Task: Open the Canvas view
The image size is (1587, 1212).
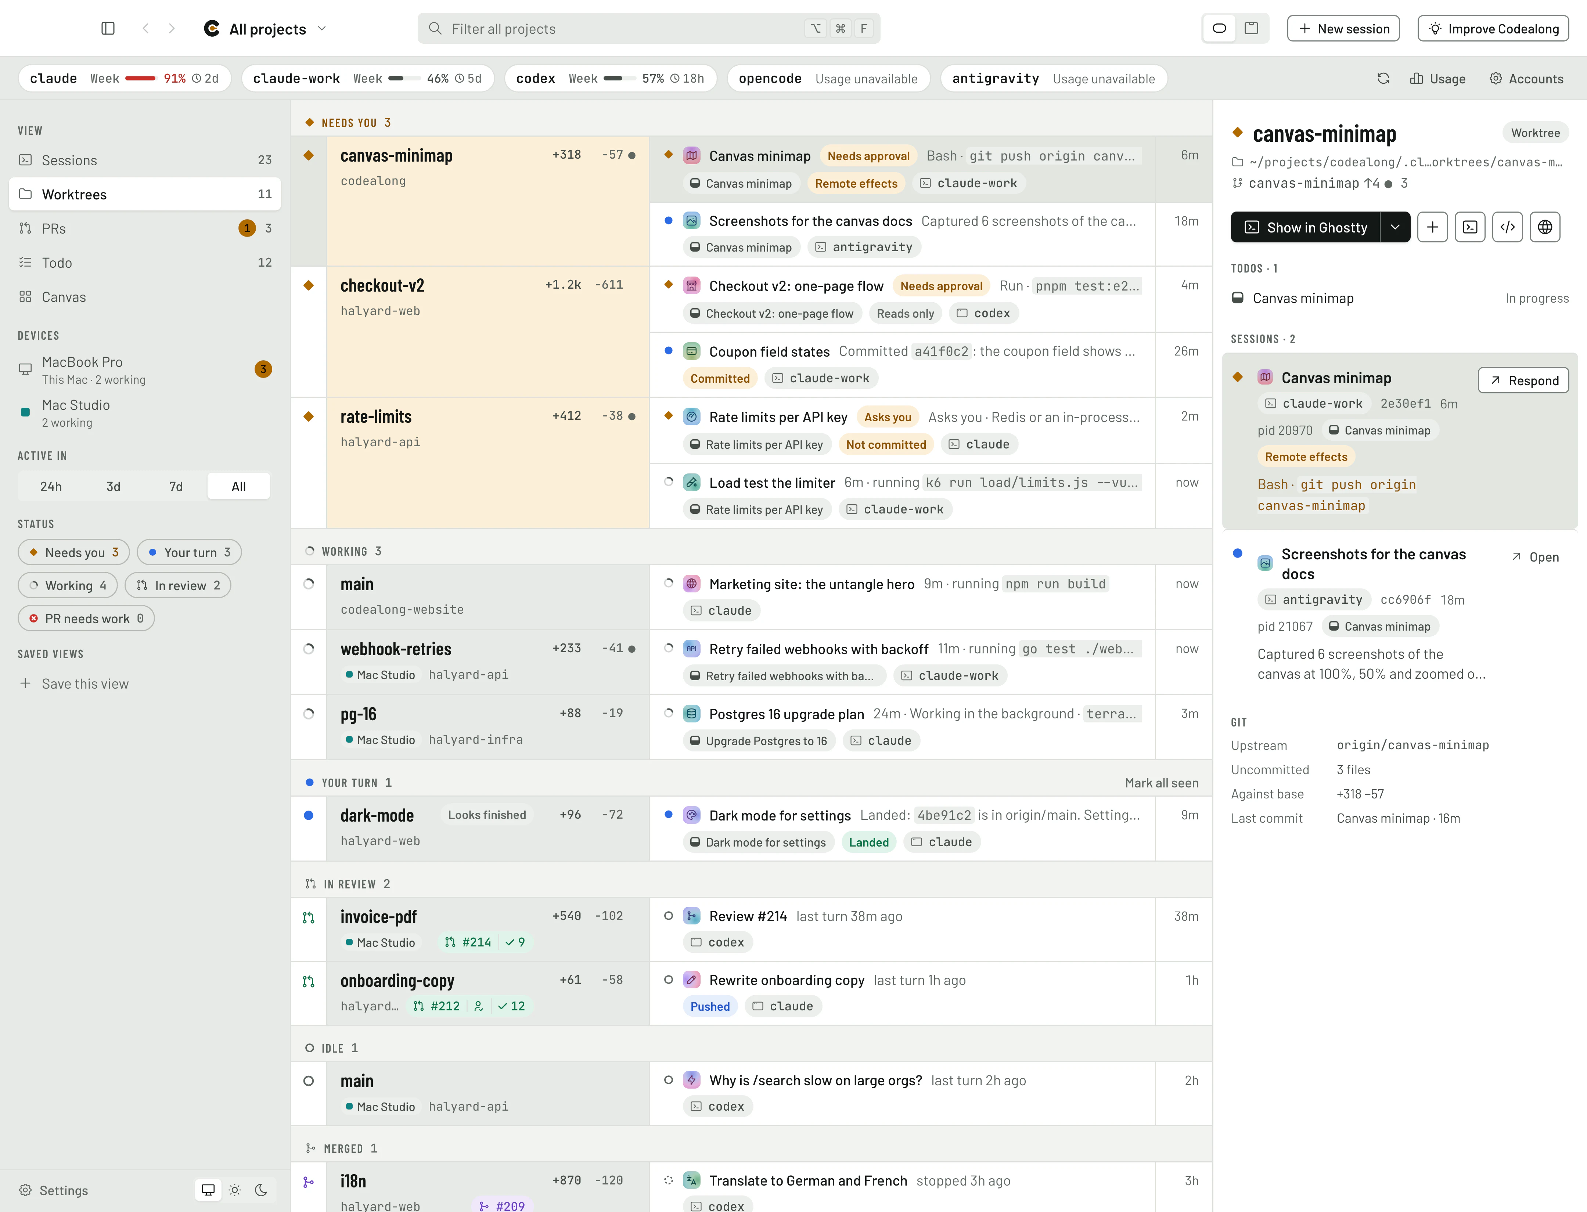Action: [144, 297]
